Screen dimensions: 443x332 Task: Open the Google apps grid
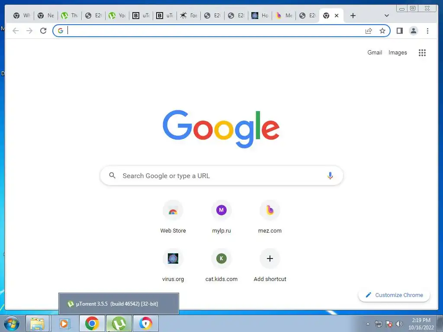[x=422, y=52]
